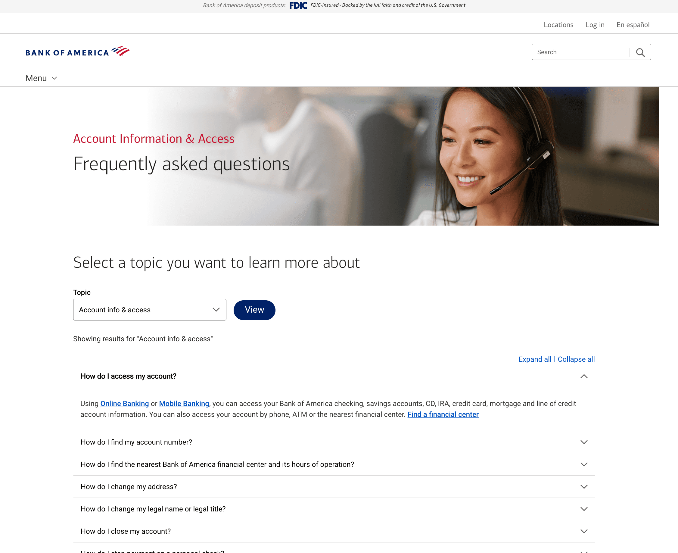Click inside the Search input field
Viewport: 678px width, 553px height.
pyautogui.click(x=580, y=52)
